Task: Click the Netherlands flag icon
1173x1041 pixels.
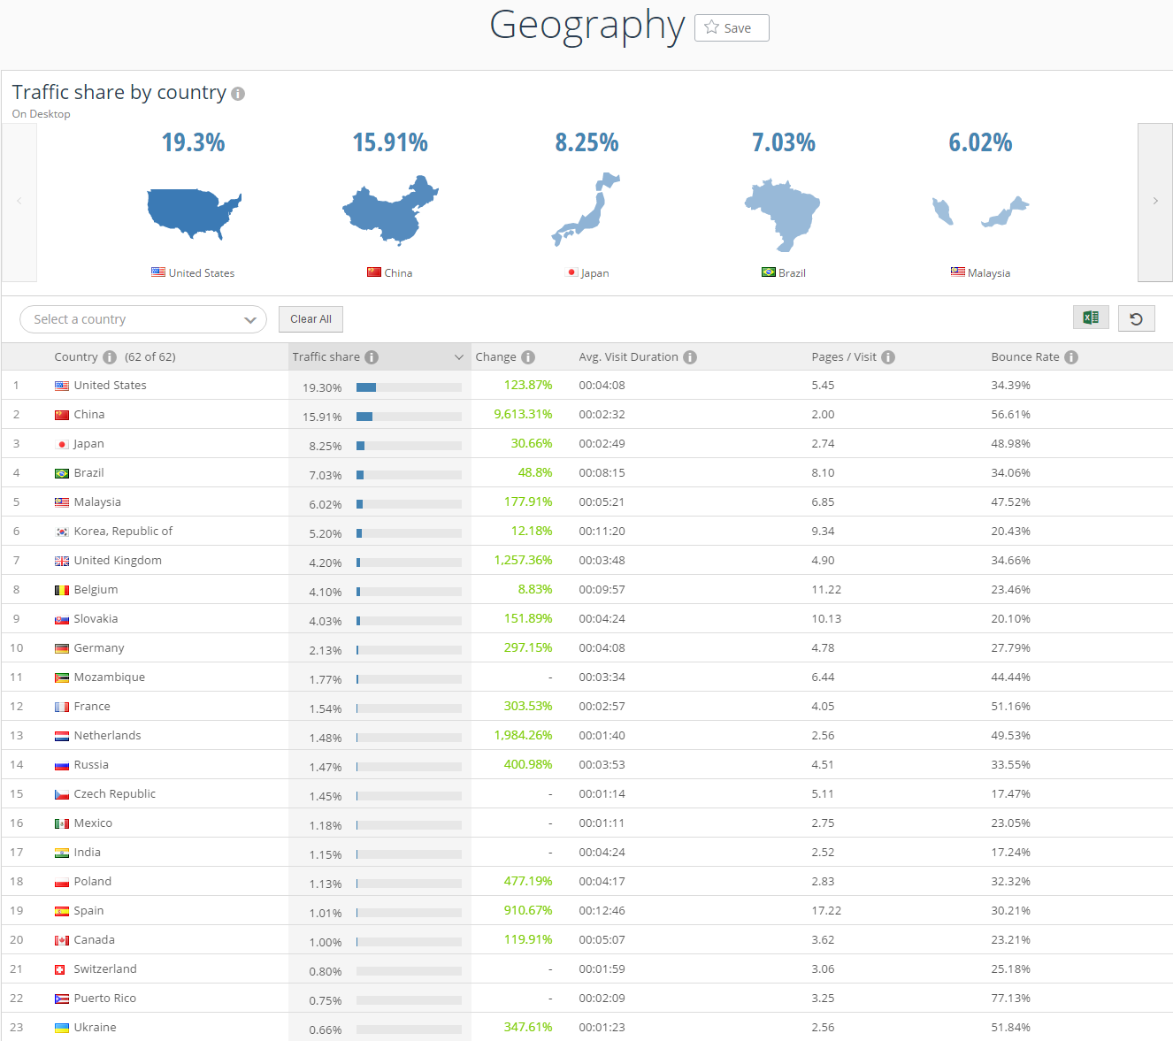Action: tap(62, 736)
